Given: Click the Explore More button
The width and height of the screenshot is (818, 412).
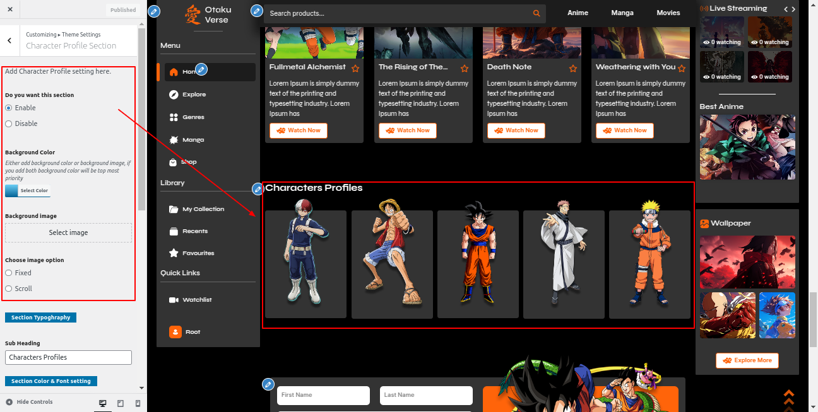Looking at the screenshot, I should (x=747, y=360).
